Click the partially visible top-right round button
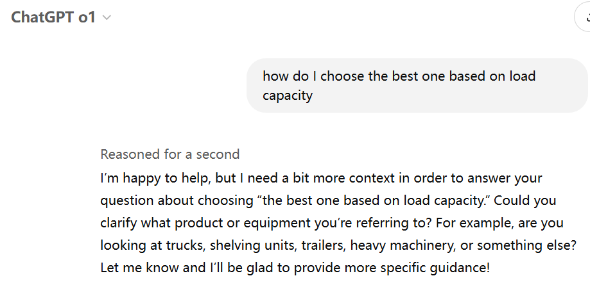The image size is (590, 285). point(583,17)
